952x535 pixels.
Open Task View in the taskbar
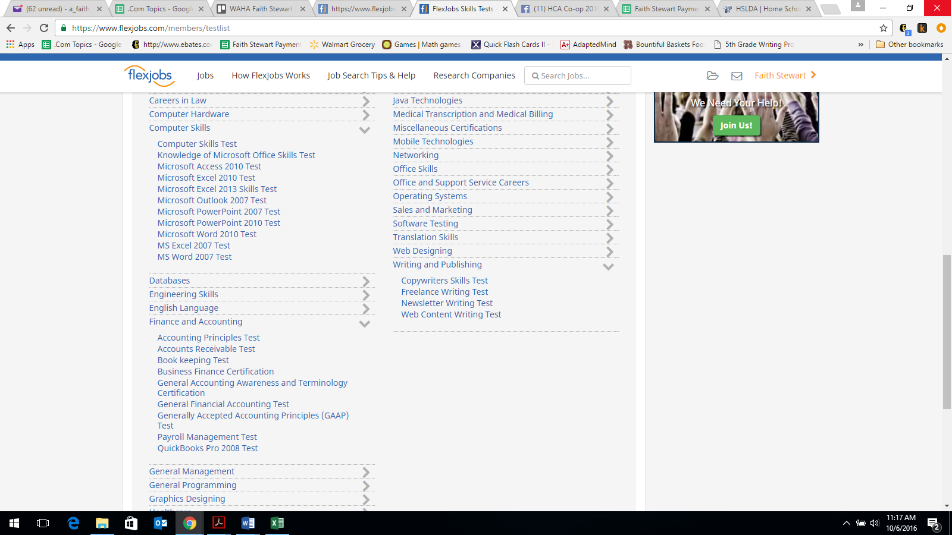43,523
